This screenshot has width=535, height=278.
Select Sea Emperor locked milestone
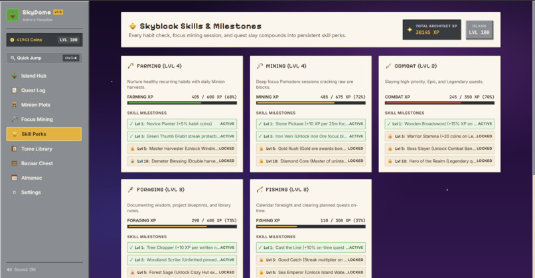(x=311, y=273)
